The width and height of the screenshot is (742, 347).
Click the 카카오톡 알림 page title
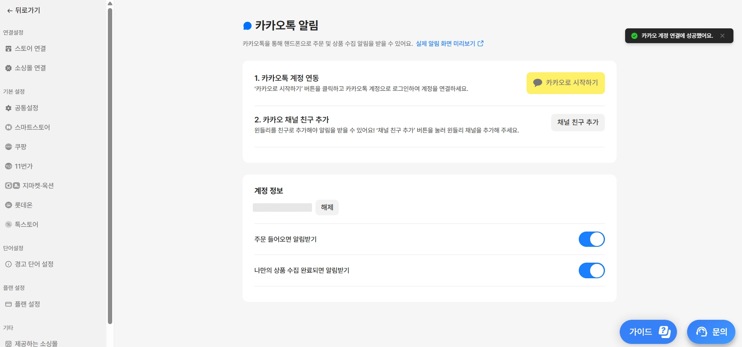[x=287, y=26]
